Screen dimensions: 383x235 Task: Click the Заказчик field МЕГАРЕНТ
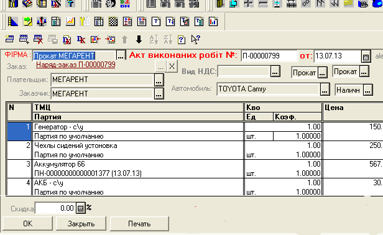click(x=102, y=93)
